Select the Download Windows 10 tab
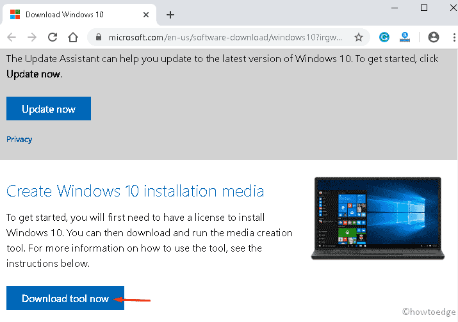458x322 pixels. pos(79,15)
